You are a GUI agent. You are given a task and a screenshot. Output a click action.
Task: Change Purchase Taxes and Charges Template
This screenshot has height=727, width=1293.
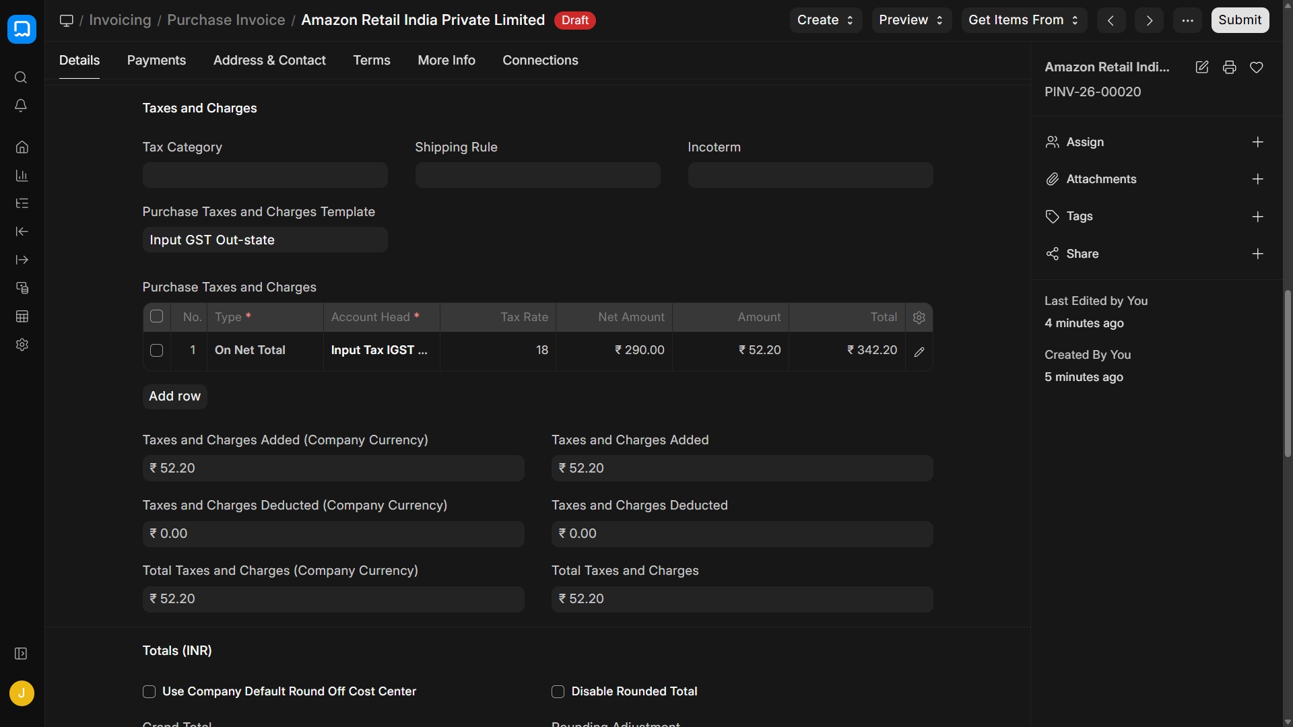265,240
